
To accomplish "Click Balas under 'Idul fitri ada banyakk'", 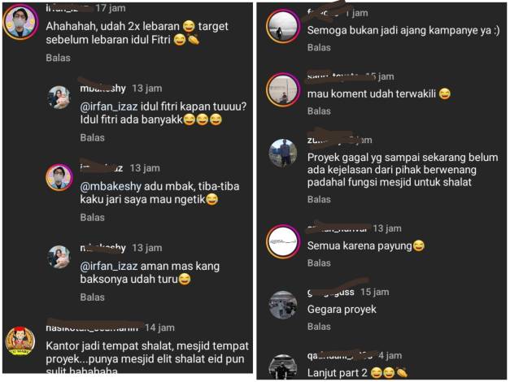I will pyautogui.click(x=93, y=137).
